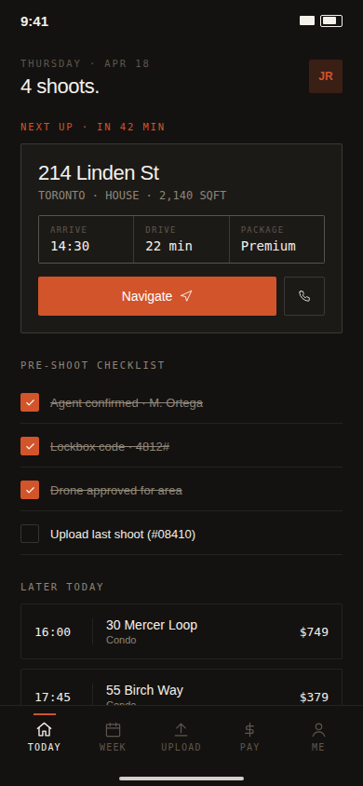The image size is (363, 786).
Task: Uncheck Drone approved for area
Action: click(x=30, y=490)
